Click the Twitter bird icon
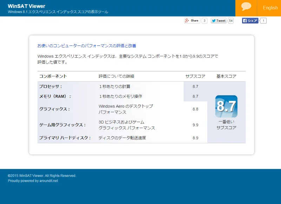Viewport: 281px width, 204px height. click(x=214, y=20)
